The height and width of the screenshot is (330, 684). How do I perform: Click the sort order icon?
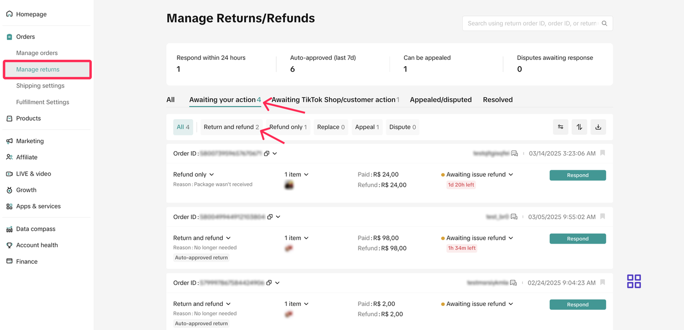pyautogui.click(x=579, y=127)
